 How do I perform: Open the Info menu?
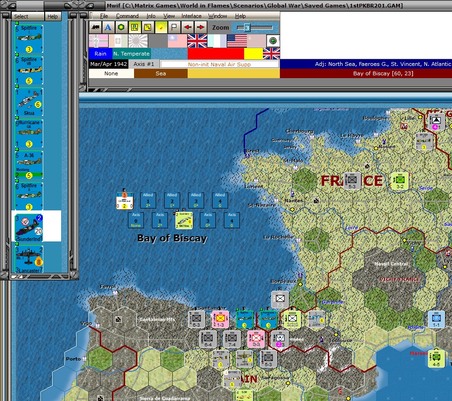click(x=151, y=16)
